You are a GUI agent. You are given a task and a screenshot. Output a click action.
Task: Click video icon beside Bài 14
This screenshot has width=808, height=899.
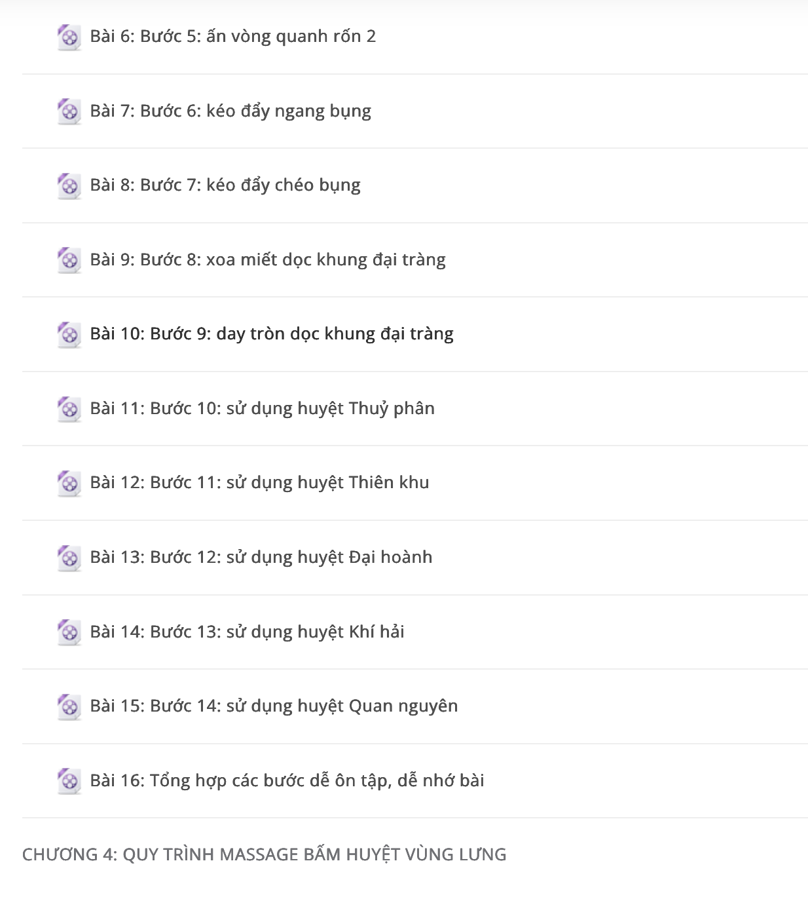69,632
